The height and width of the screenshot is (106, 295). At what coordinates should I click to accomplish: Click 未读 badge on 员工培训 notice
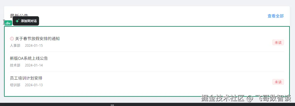(x=278, y=82)
